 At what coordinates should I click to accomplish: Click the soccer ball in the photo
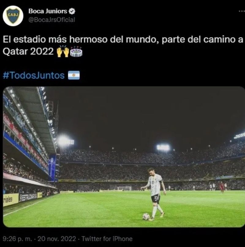146,217
